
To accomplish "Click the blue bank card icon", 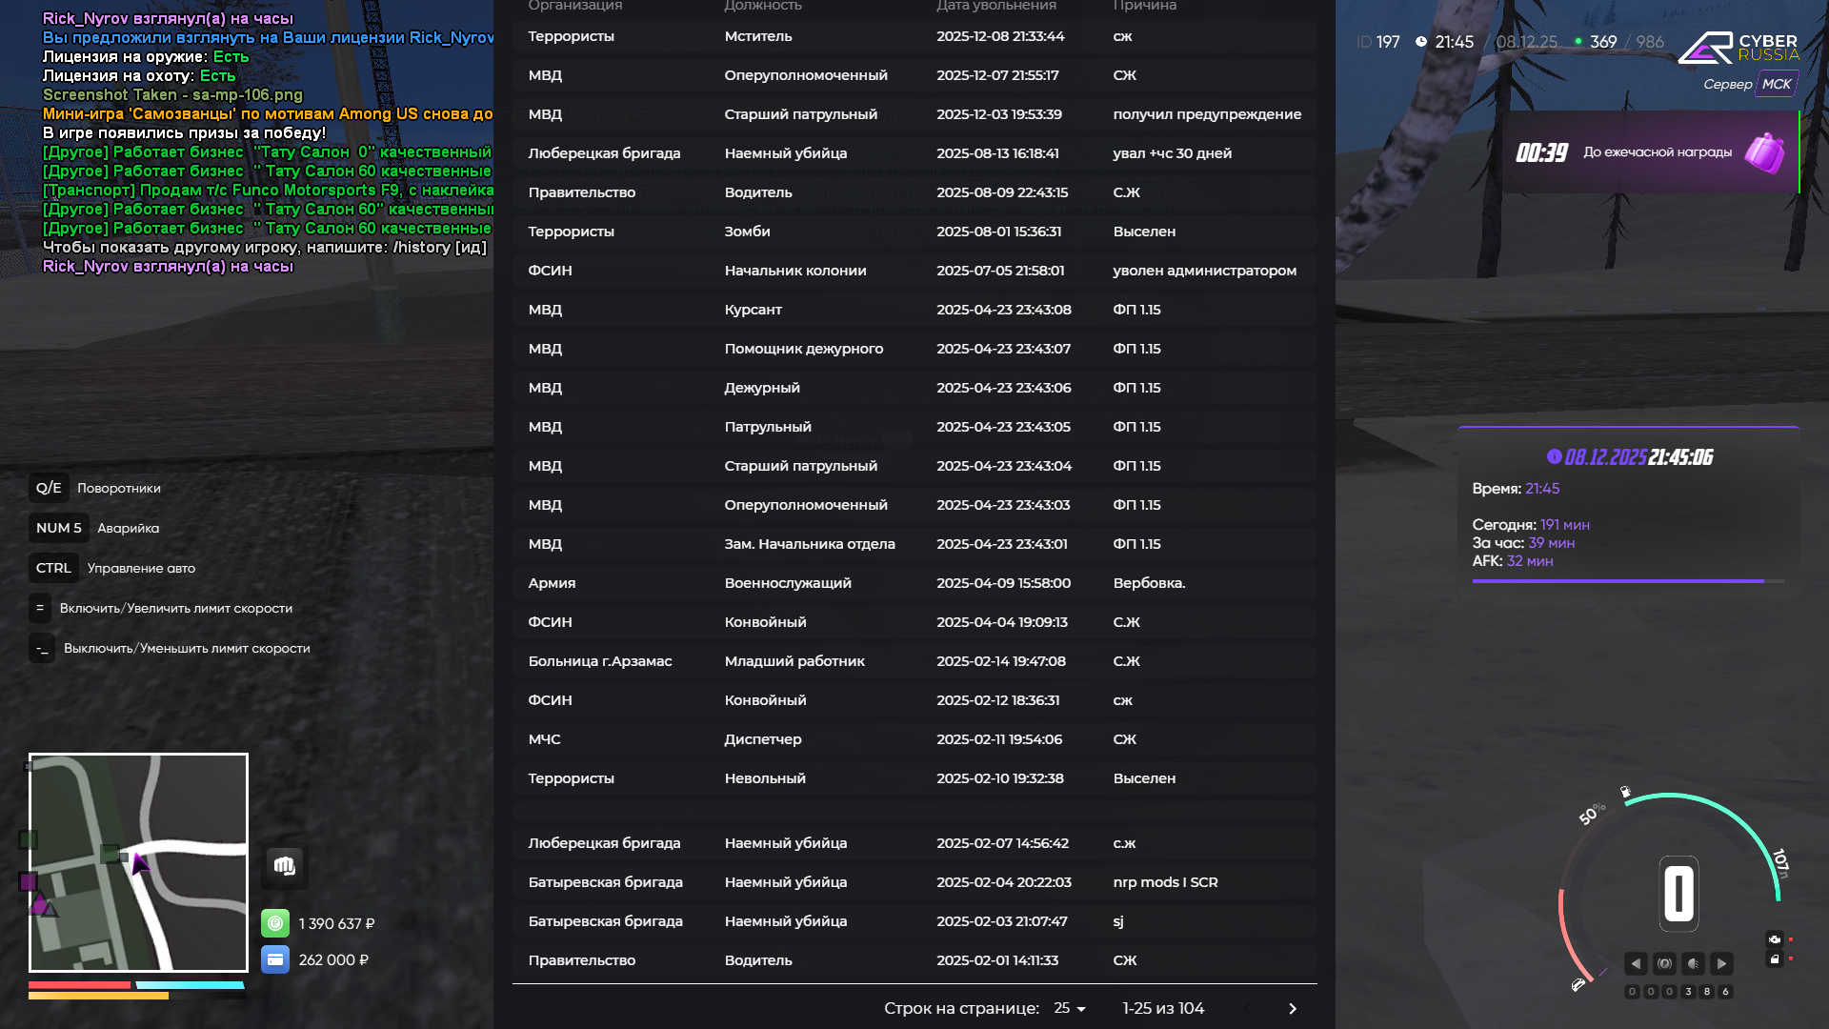I will 275,959.
